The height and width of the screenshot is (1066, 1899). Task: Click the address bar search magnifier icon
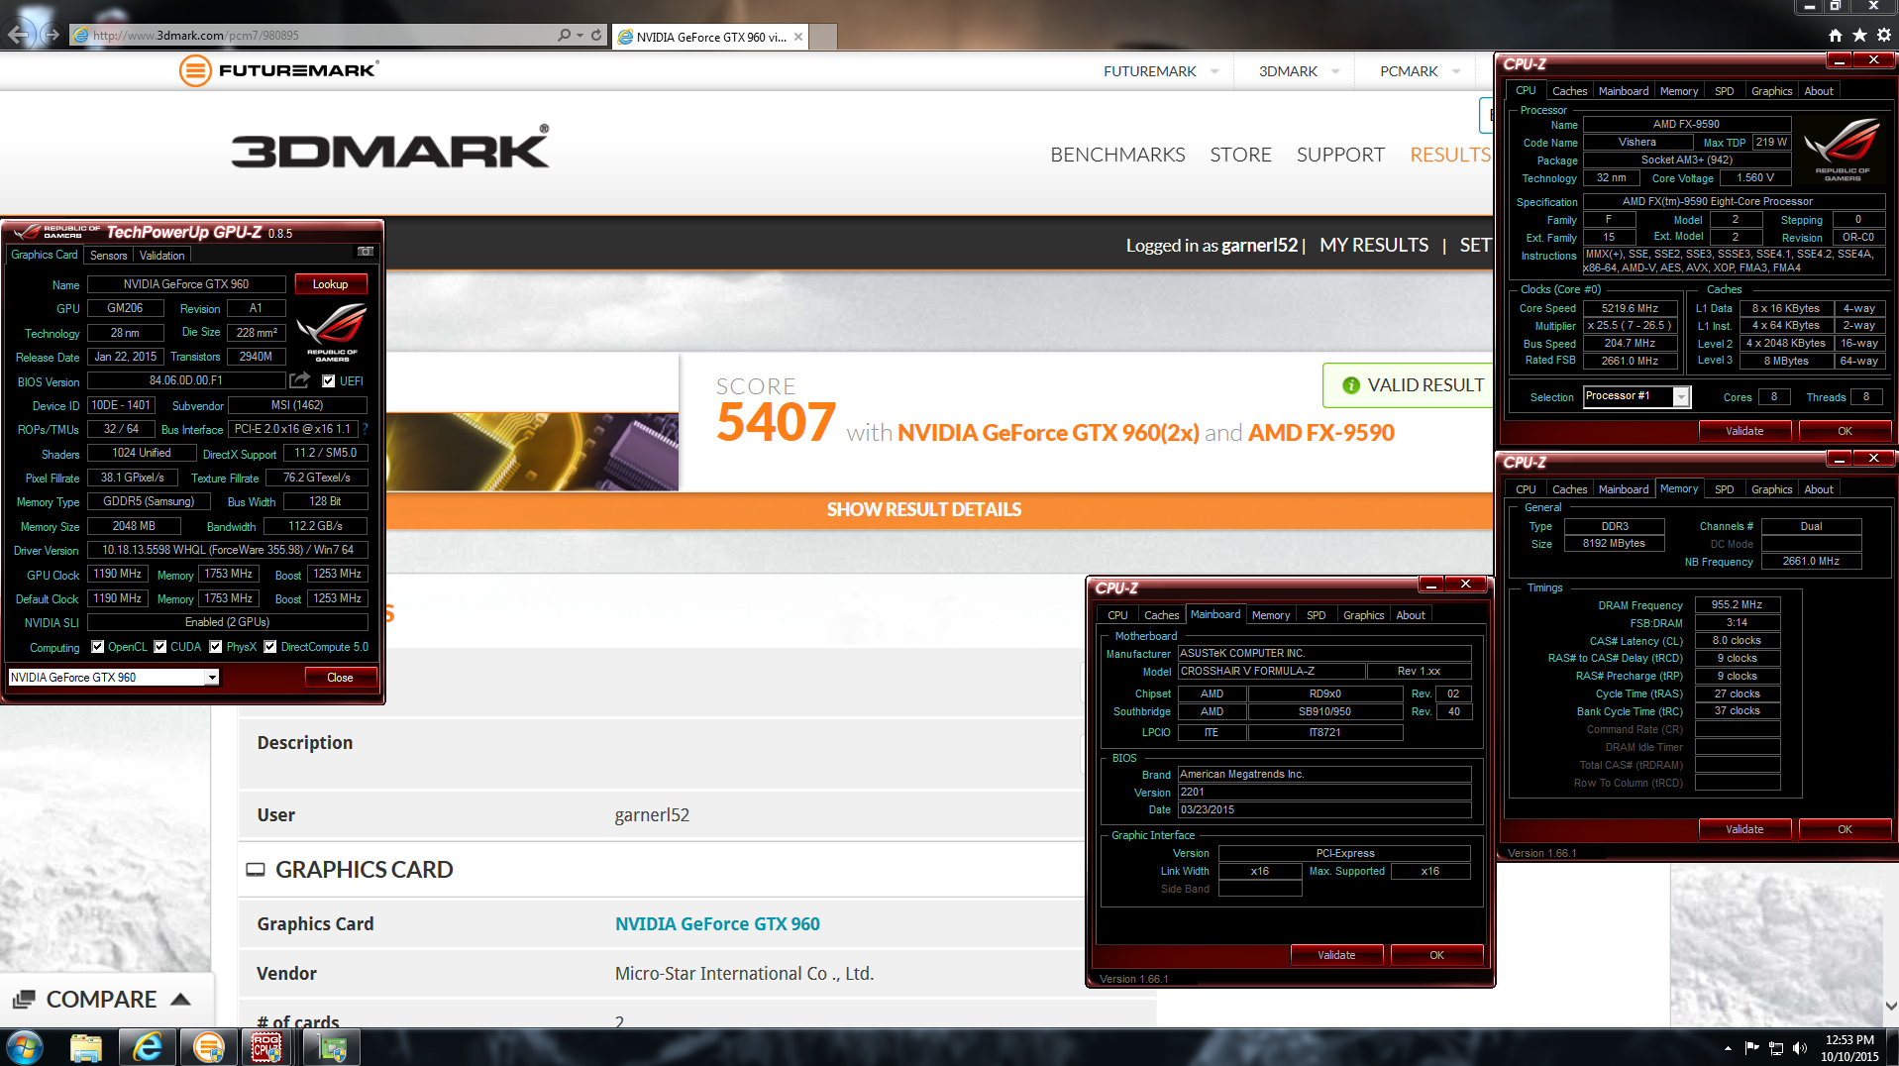point(564,35)
